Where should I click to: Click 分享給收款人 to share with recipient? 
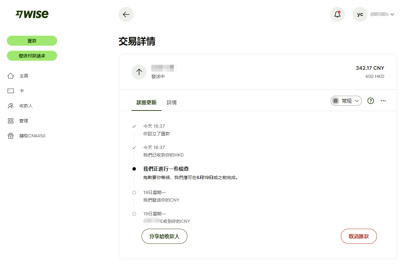coord(164,236)
